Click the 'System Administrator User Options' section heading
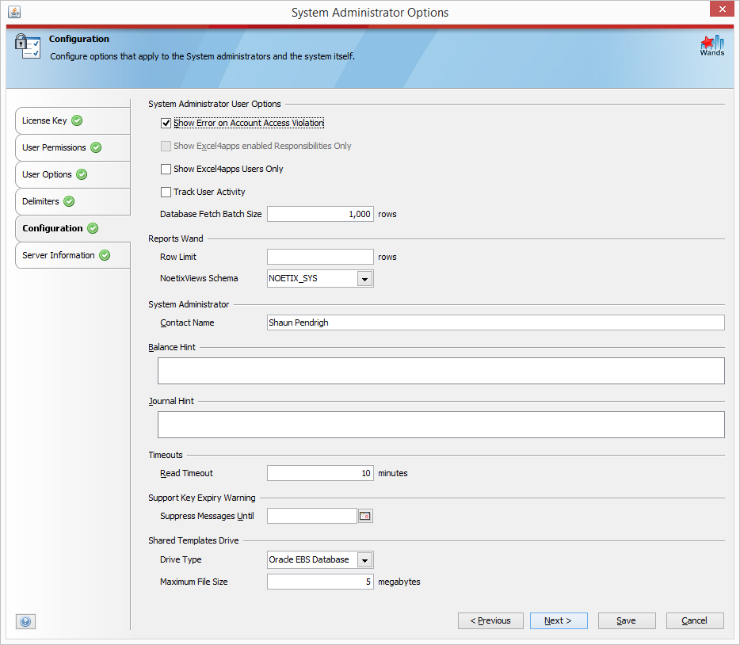Image resolution: width=740 pixels, height=645 pixels. tap(214, 104)
